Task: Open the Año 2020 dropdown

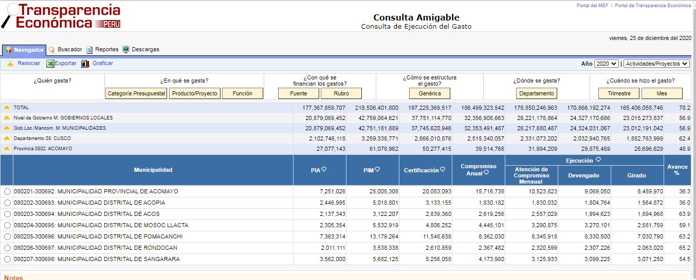Action: point(606,64)
